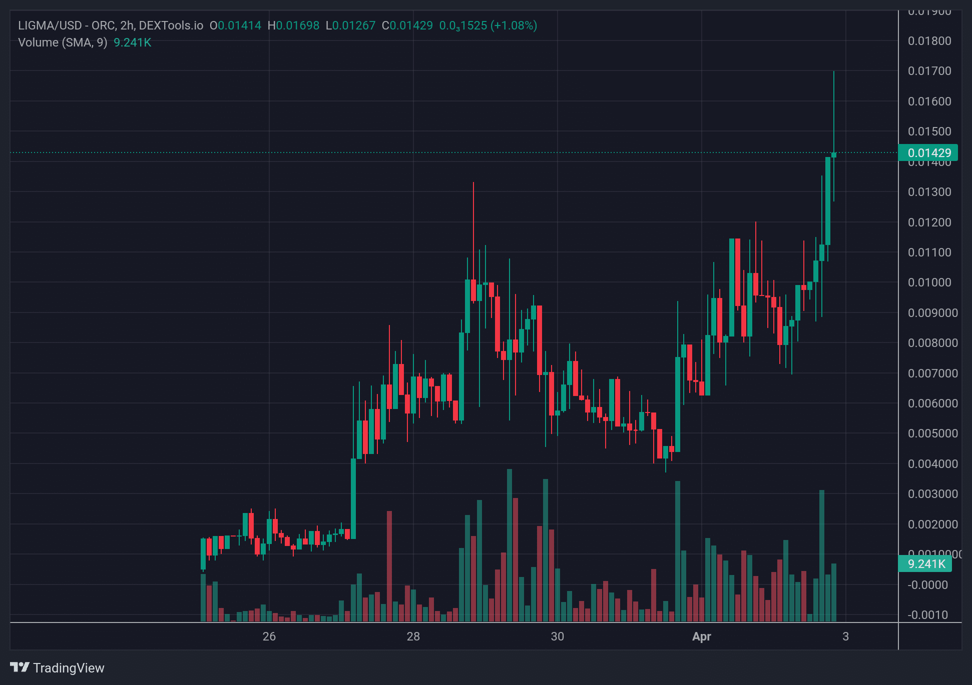Click the volume value 9.241K in legend
This screenshot has height=685, width=972.
coord(133,42)
